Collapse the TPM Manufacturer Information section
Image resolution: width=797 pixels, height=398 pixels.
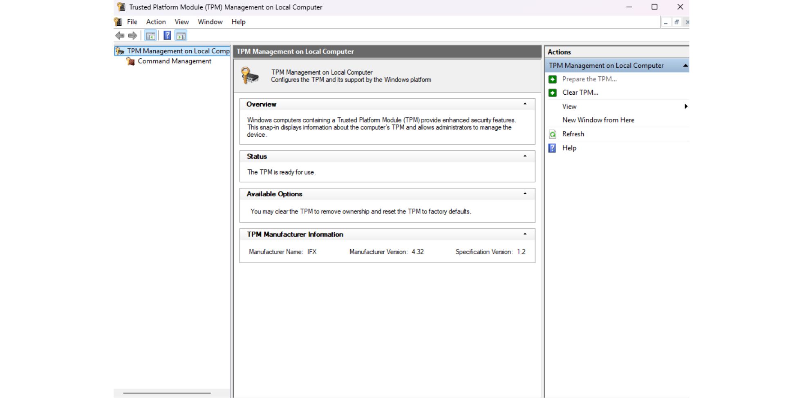pos(526,234)
